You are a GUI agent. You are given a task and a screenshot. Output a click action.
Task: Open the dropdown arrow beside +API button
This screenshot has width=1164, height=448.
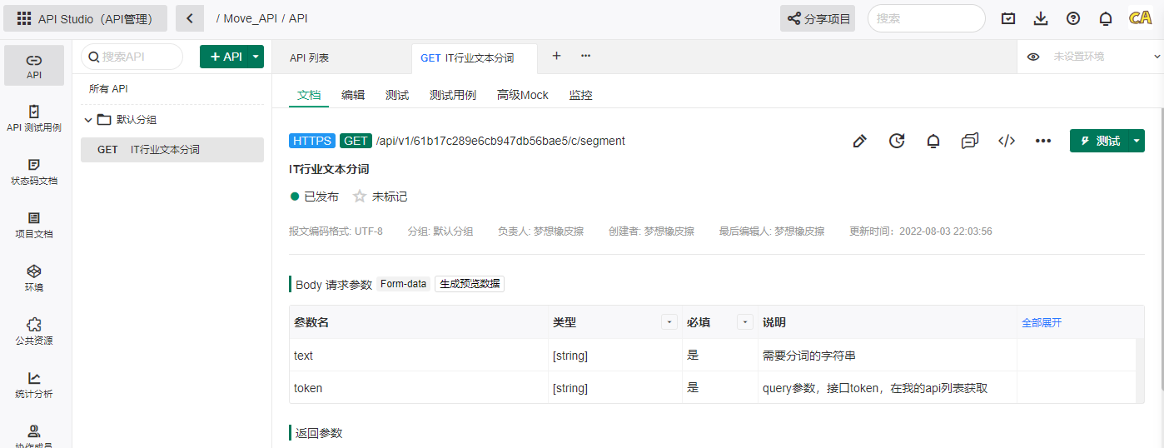(x=256, y=57)
